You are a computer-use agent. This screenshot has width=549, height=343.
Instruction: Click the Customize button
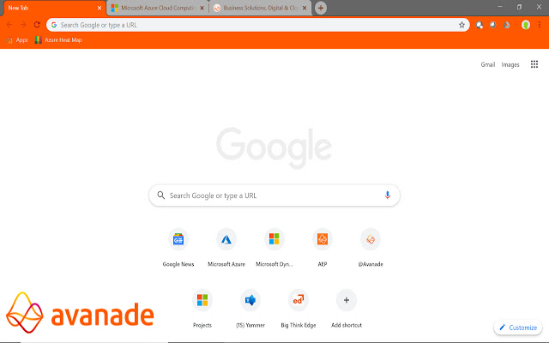tap(518, 328)
